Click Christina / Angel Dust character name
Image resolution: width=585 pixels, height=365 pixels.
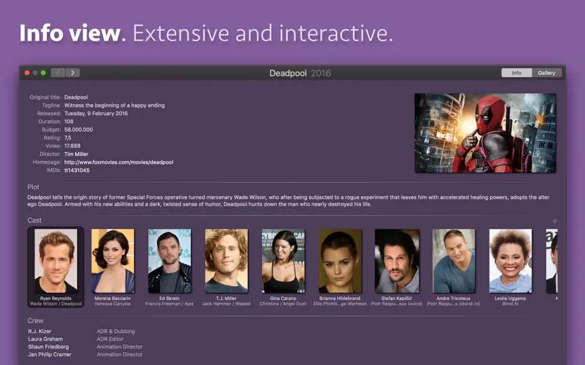[283, 304]
